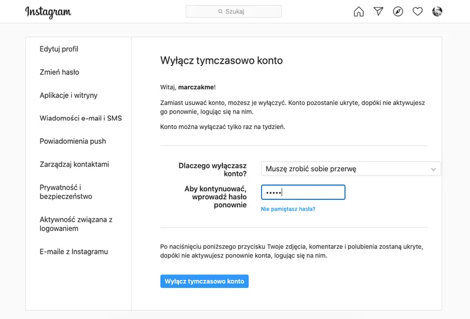Open Prywatność i bezpieczeństwo section
The width and height of the screenshot is (470, 319).
[66, 192]
